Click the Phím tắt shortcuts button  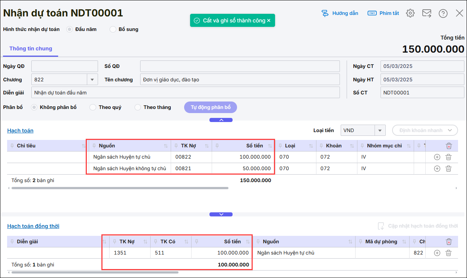[383, 13]
